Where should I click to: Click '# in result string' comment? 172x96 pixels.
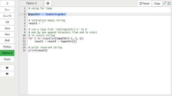click(42, 35)
